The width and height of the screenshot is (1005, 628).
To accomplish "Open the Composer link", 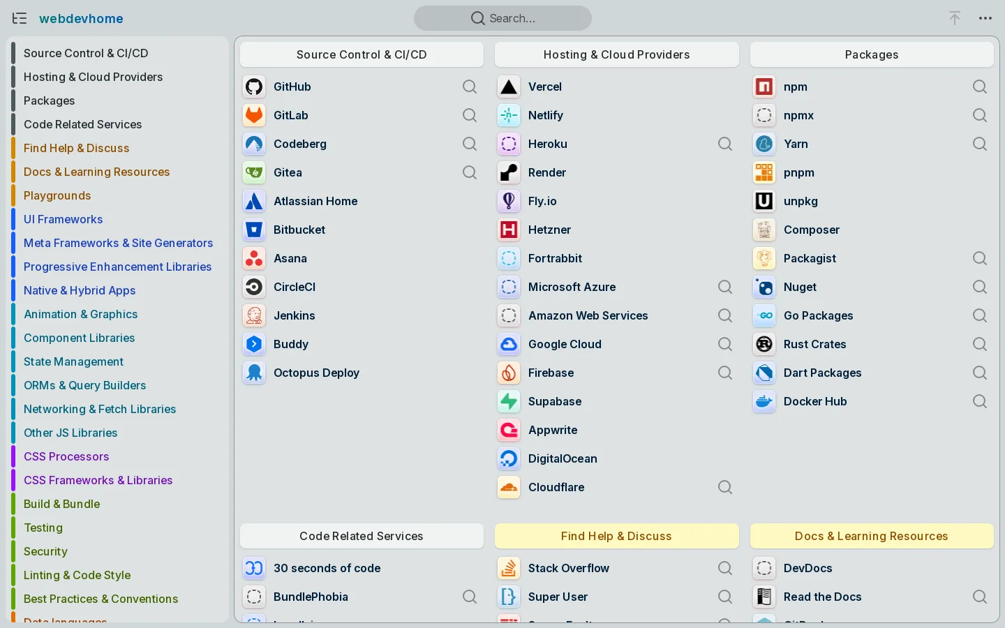I will tap(812, 230).
